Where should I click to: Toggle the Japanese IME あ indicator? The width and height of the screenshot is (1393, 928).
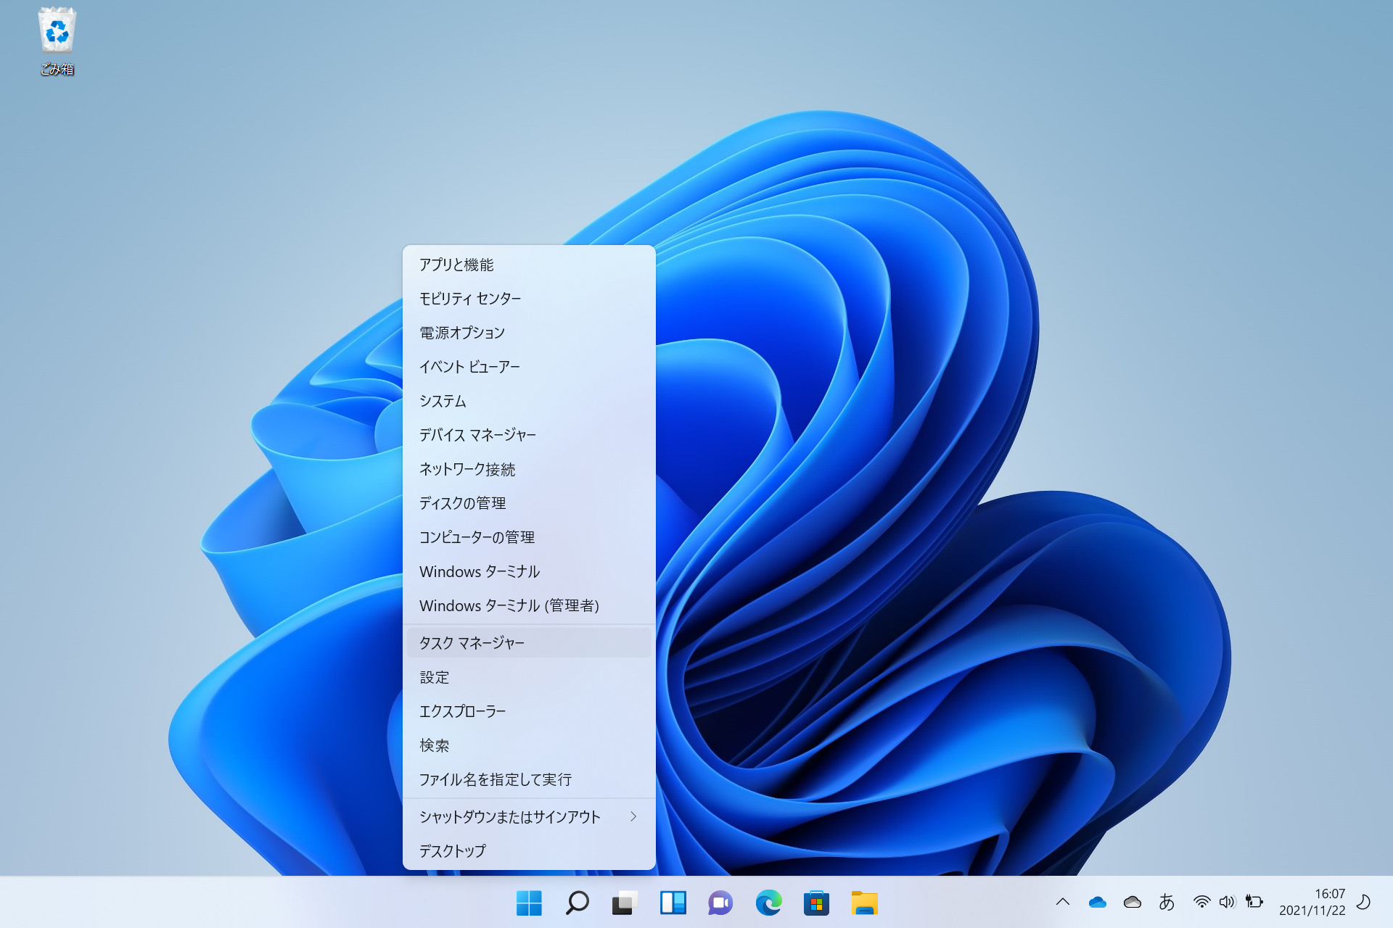(1167, 903)
